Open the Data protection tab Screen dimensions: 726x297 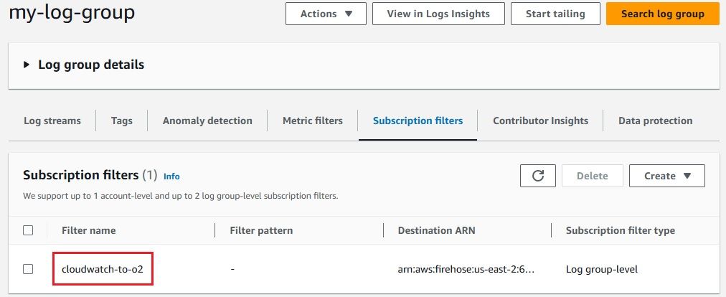click(655, 121)
